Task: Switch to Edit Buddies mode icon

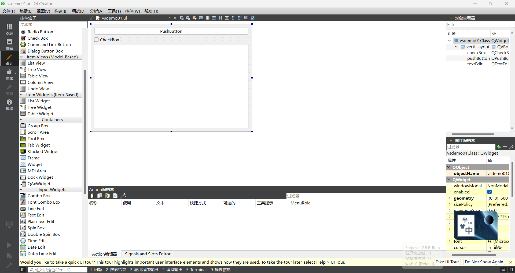Action: (194, 18)
